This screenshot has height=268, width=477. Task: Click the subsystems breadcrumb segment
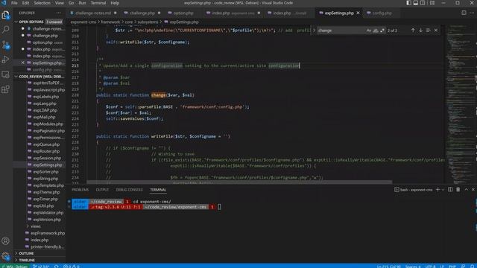tap(148, 22)
